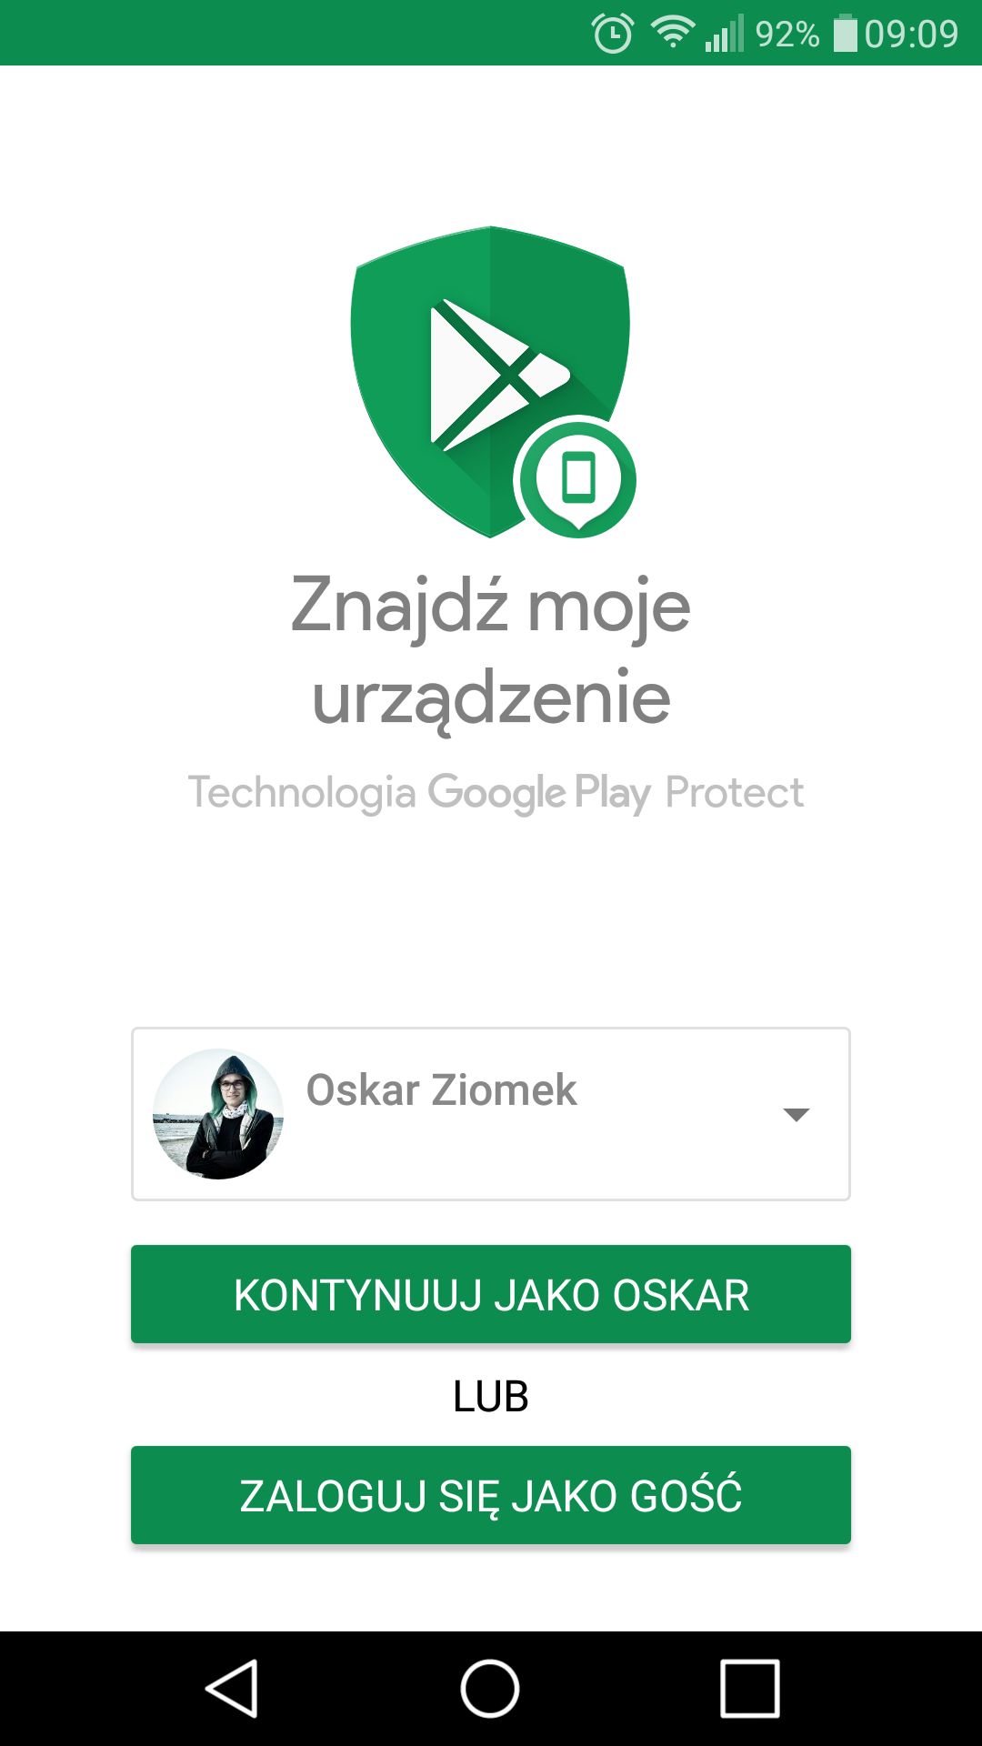Open the Oskar Ziomek account selector
Image resolution: width=982 pixels, height=1746 pixels.
491,1114
